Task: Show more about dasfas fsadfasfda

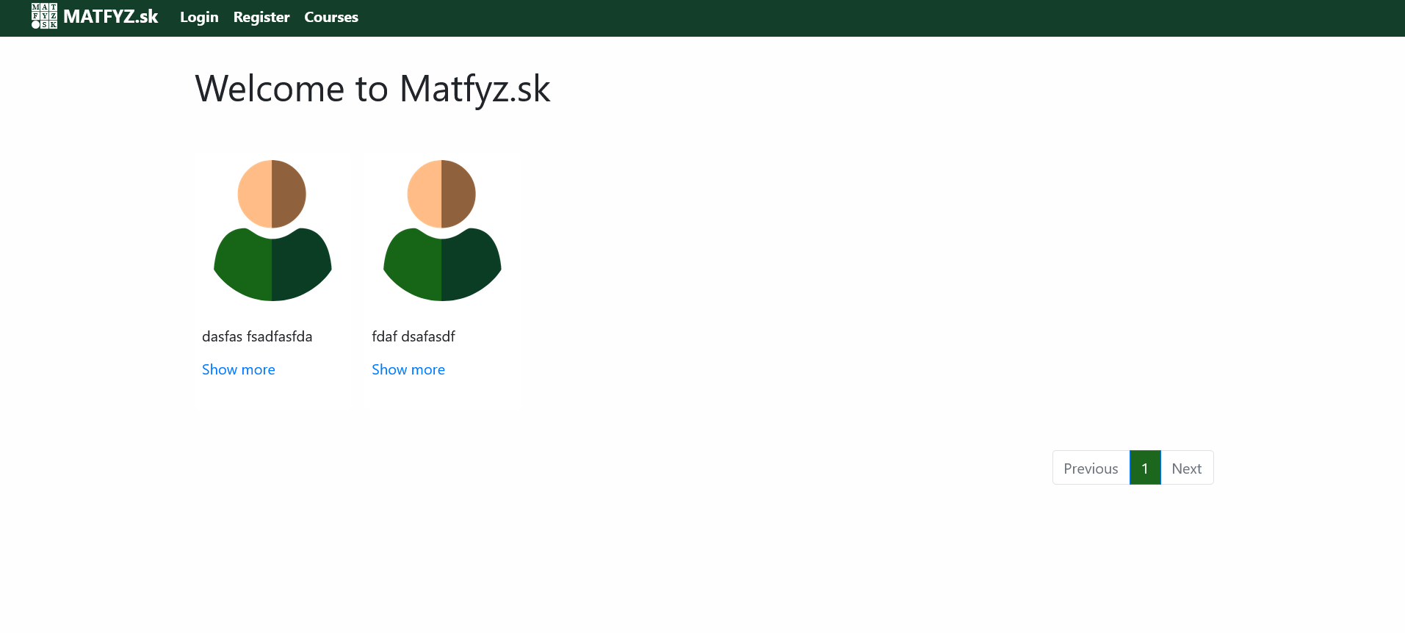Action: [x=239, y=369]
